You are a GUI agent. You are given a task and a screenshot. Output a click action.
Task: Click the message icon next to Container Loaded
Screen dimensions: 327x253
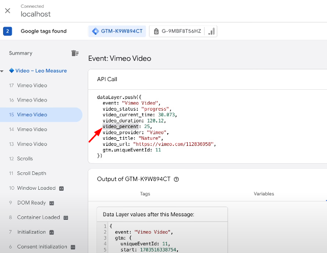coord(66,218)
